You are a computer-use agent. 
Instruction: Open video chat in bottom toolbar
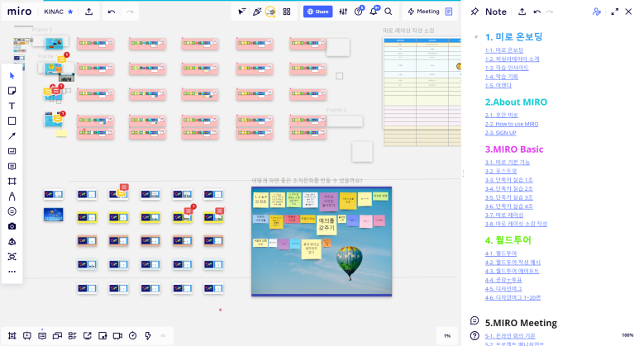coord(117,336)
